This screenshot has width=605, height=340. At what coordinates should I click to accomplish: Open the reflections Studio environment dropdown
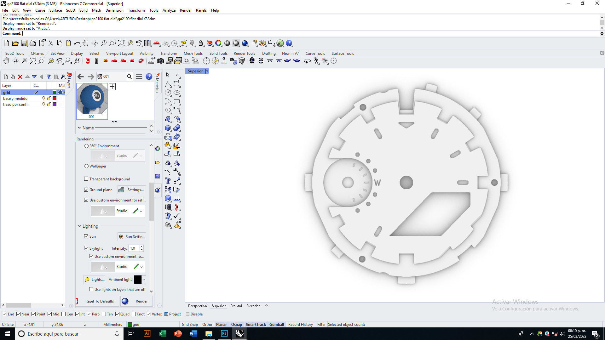(x=141, y=211)
